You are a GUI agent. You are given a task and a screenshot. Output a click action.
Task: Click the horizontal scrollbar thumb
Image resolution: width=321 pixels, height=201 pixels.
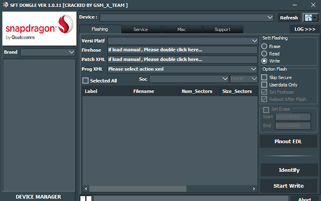coord(138,188)
